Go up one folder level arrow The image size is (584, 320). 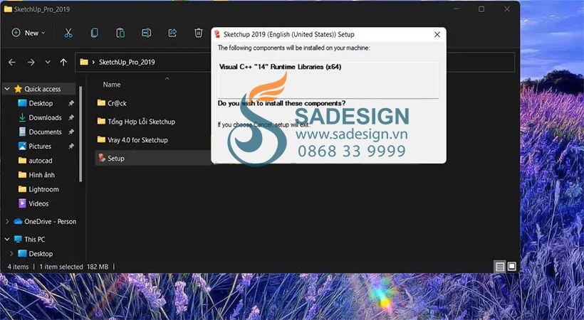(x=63, y=62)
